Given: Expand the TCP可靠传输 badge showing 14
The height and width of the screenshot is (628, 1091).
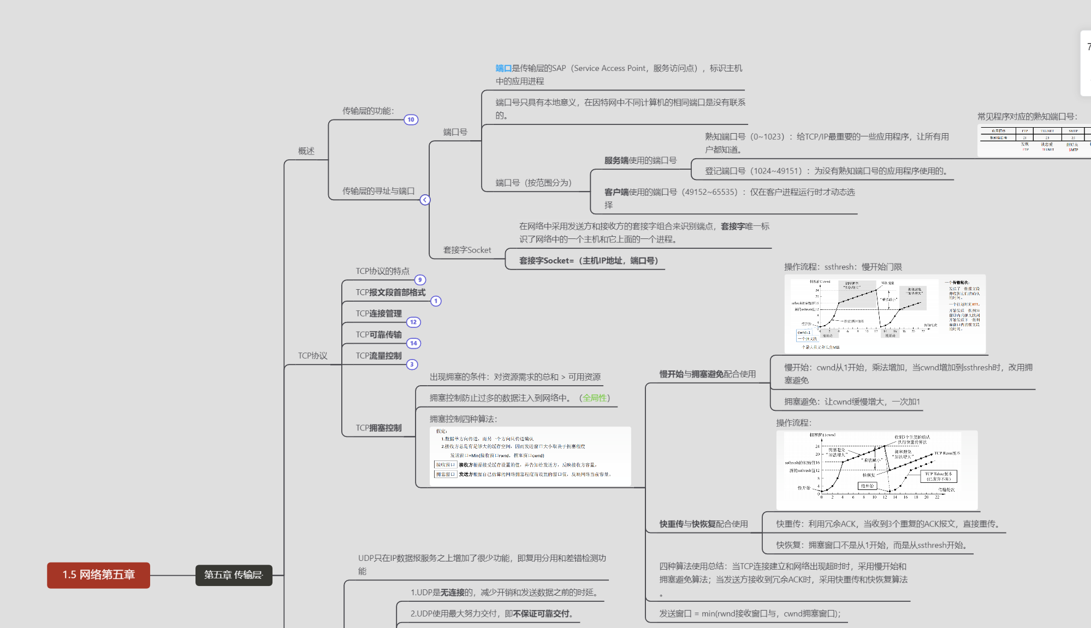Looking at the screenshot, I should pos(413,343).
